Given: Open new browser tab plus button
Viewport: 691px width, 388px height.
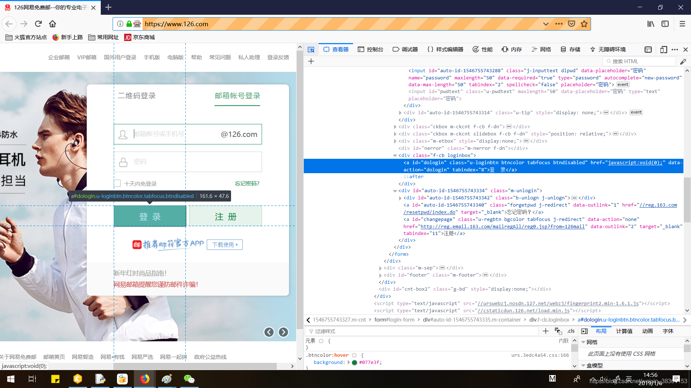Looking at the screenshot, I should (x=108, y=7).
